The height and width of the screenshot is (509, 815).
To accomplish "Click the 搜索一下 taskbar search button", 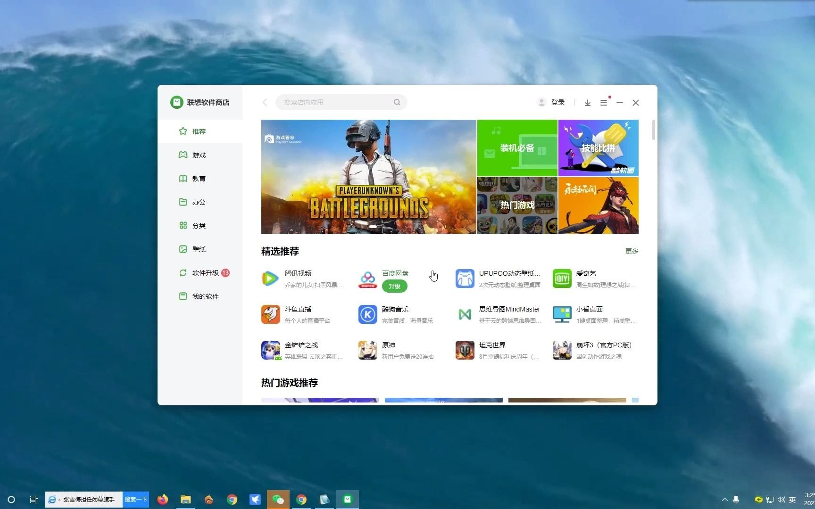I will 136,500.
